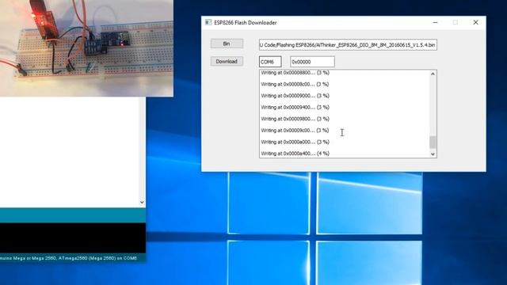Image resolution: width=507 pixels, height=285 pixels.
Task: Focus the firmware file path field
Action: coord(348,45)
